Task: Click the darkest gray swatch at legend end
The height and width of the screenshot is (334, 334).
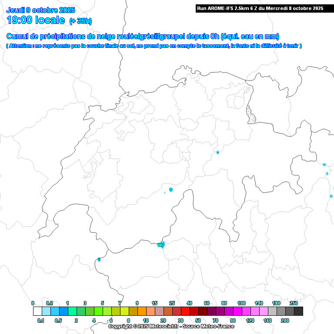Action: coord(298,311)
